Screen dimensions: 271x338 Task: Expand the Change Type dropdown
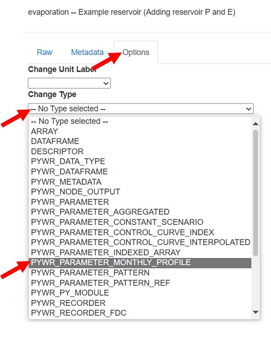(141, 109)
